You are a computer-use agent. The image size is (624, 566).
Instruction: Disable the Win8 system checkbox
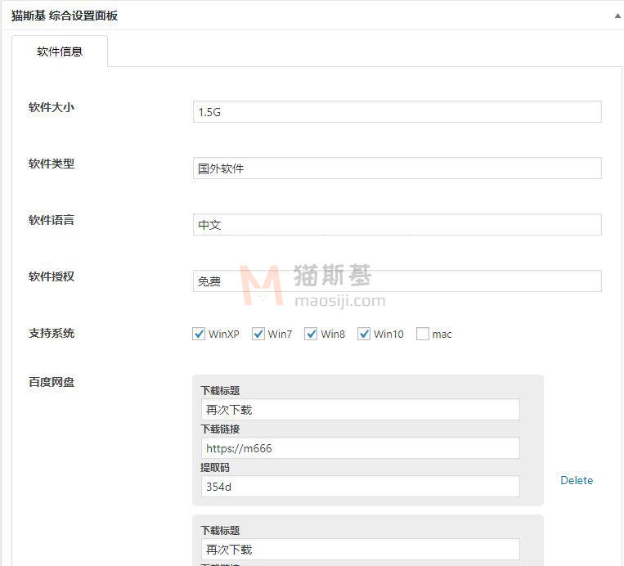[x=311, y=334]
